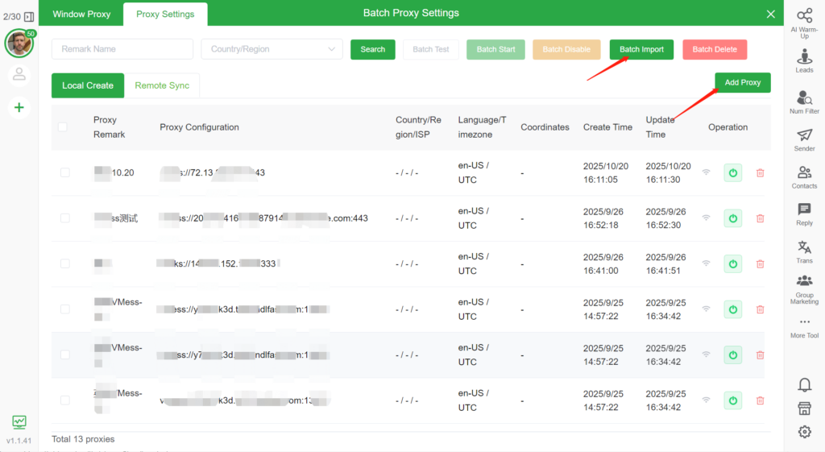Click the green plus add account icon
The image size is (825, 452).
(x=19, y=107)
